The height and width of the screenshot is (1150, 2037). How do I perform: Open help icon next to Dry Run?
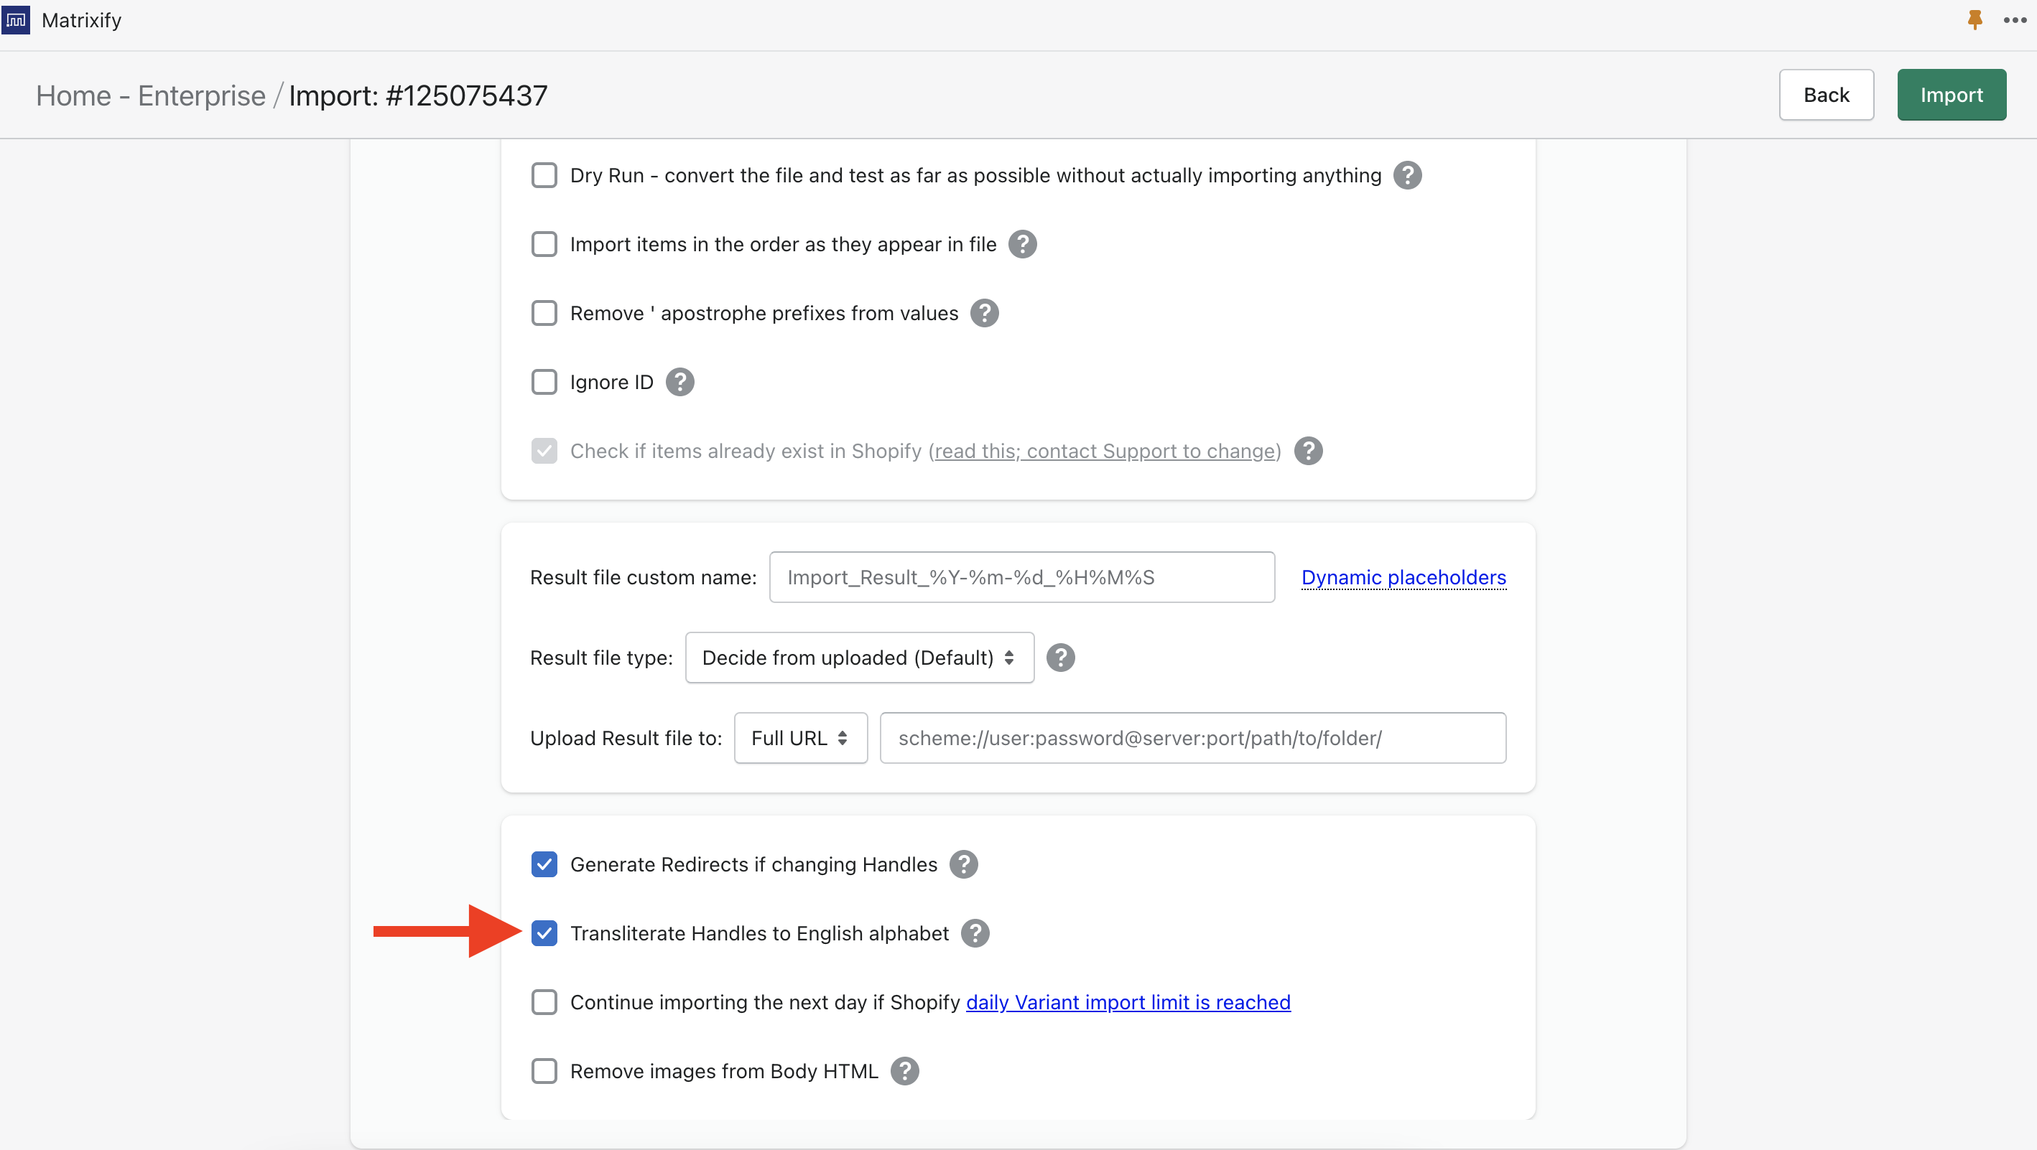(1407, 175)
